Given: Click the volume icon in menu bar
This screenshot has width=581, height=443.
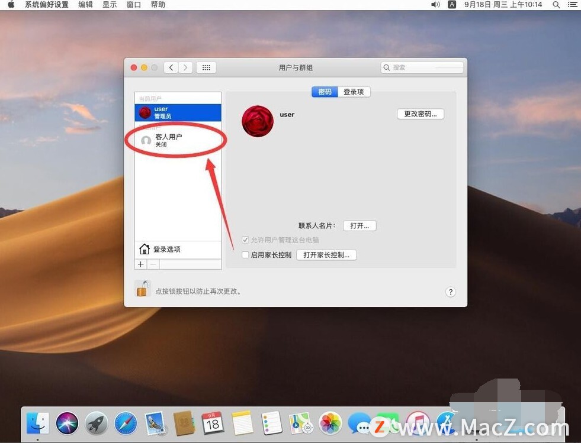Looking at the screenshot, I should click(435, 5).
